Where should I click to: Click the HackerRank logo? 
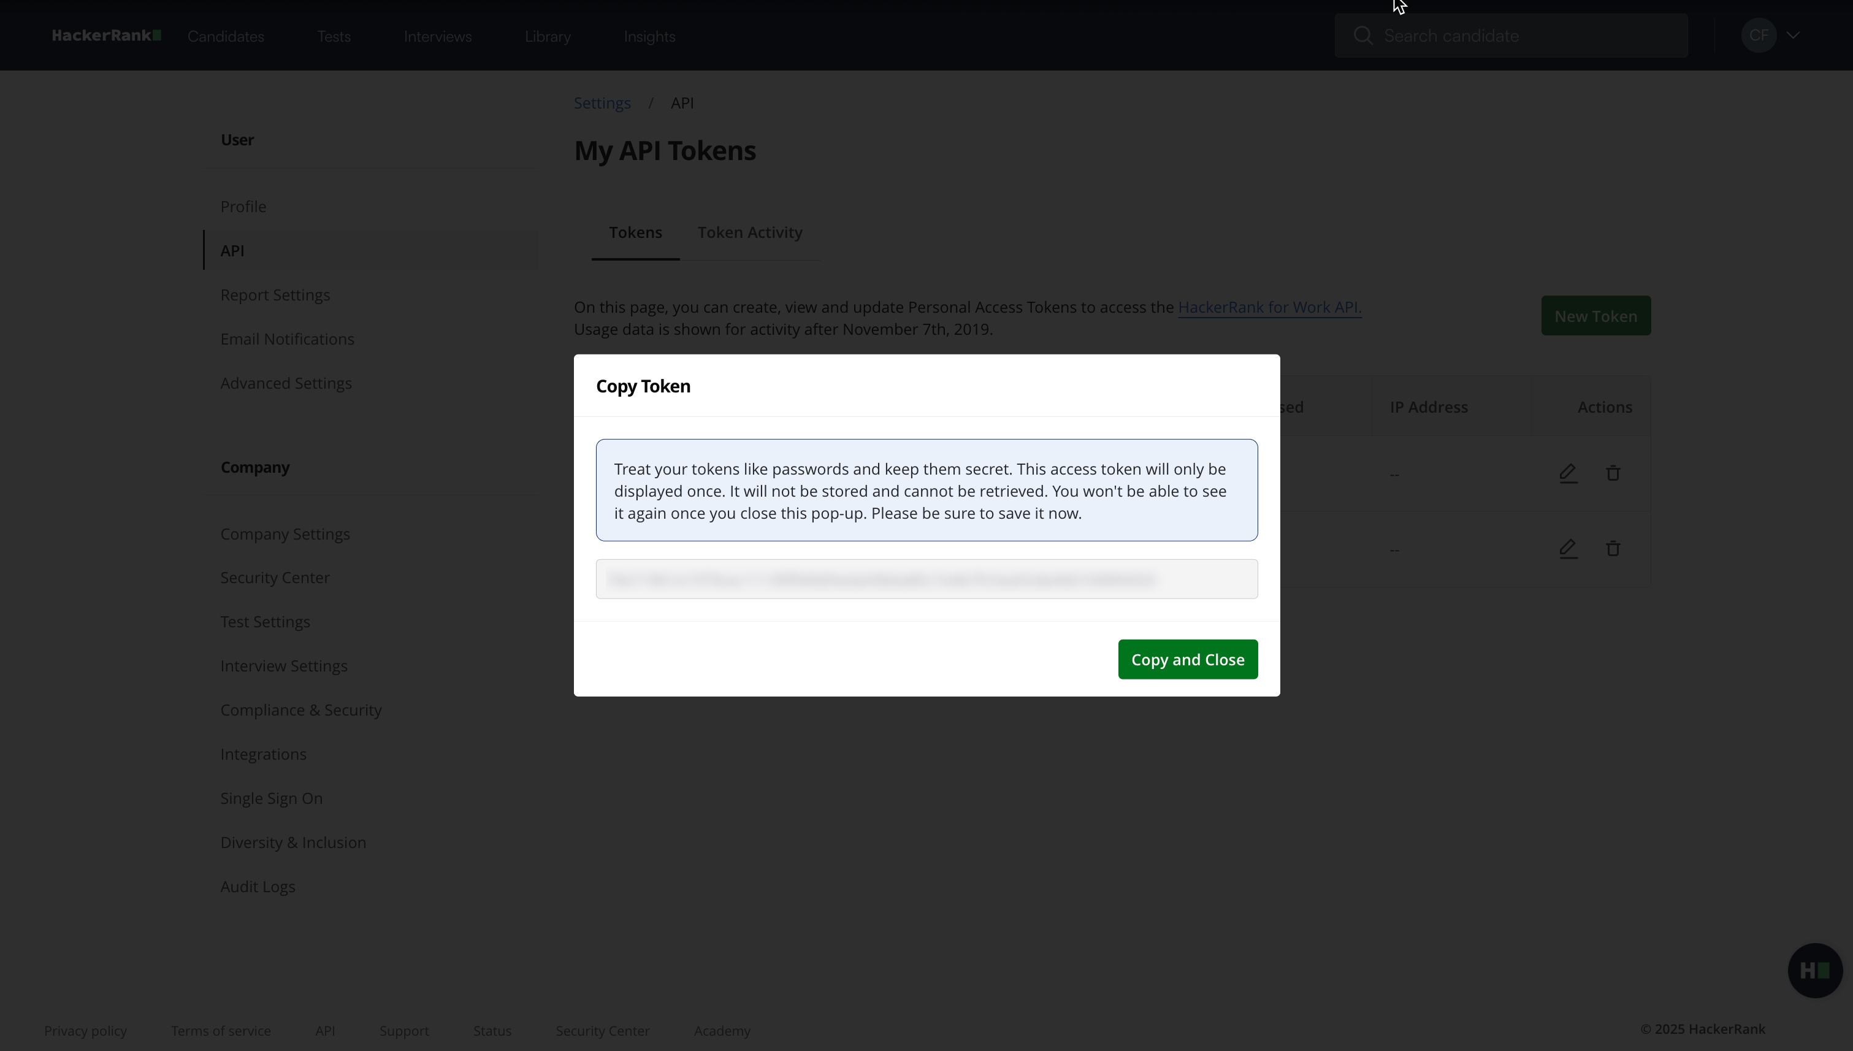[x=106, y=36]
